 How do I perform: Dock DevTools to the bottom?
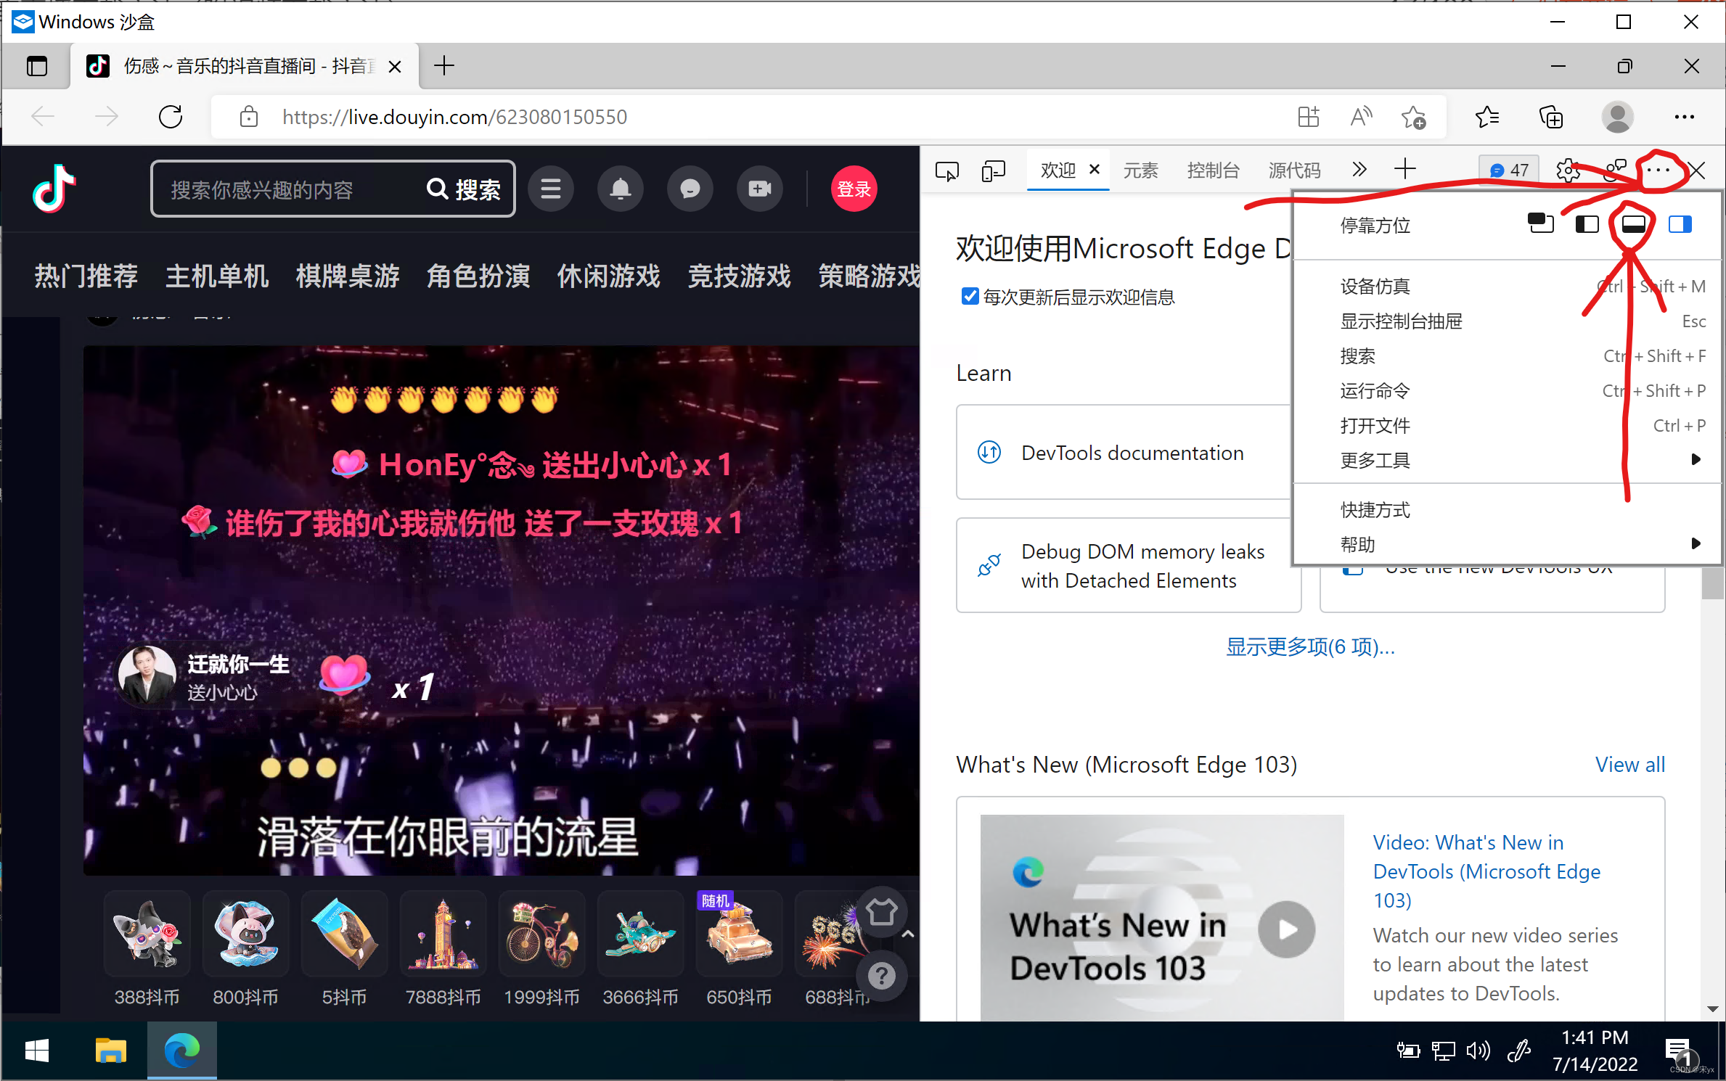click(1633, 225)
